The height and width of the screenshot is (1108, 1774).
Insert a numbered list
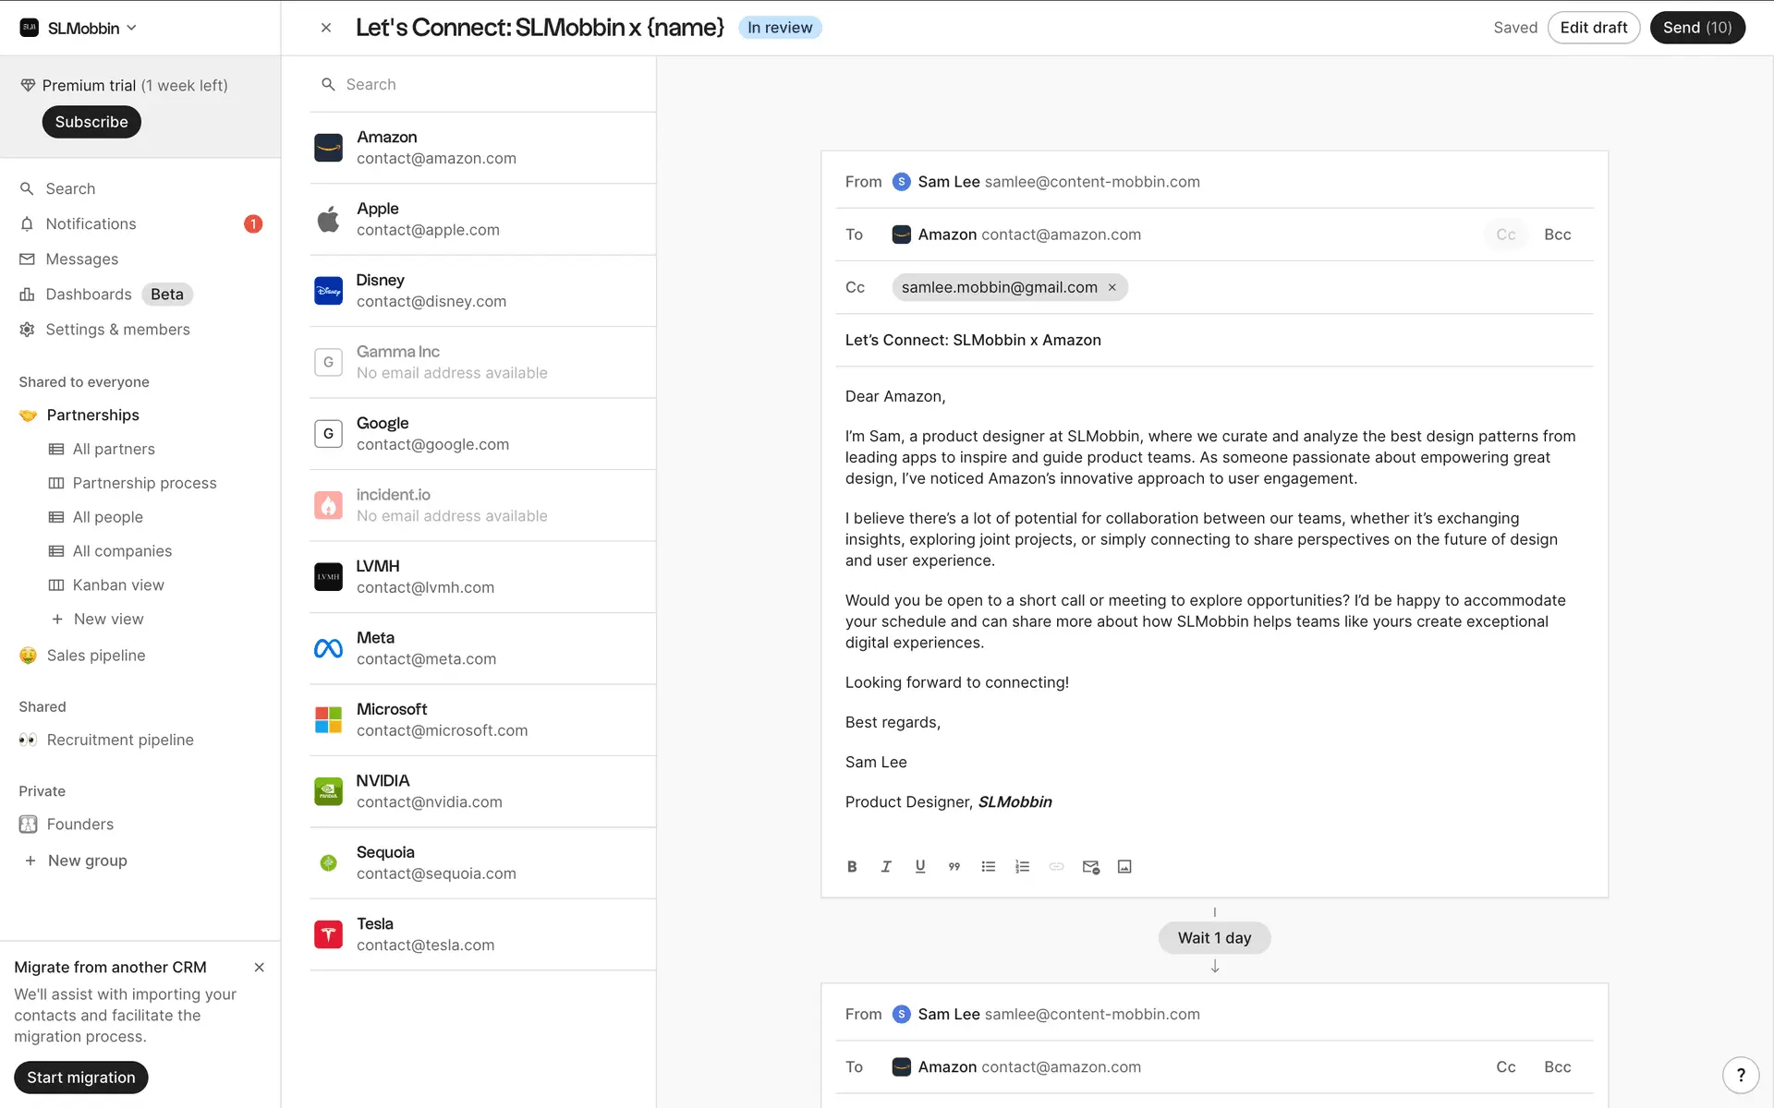point(1022,866)
